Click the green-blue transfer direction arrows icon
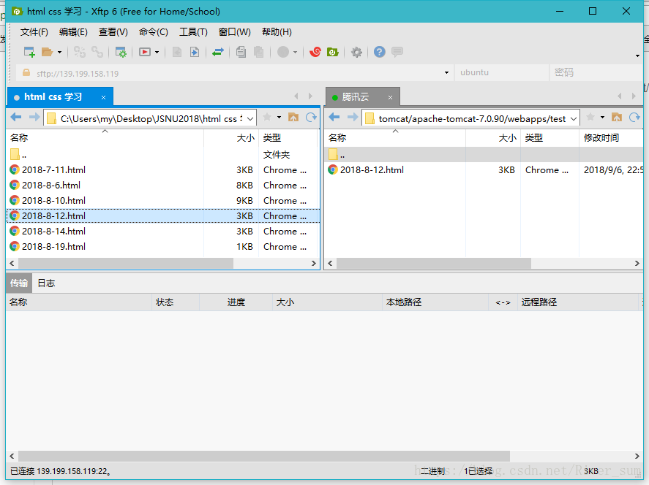Screen dimensions: 649x485 (x=218, y=52)
